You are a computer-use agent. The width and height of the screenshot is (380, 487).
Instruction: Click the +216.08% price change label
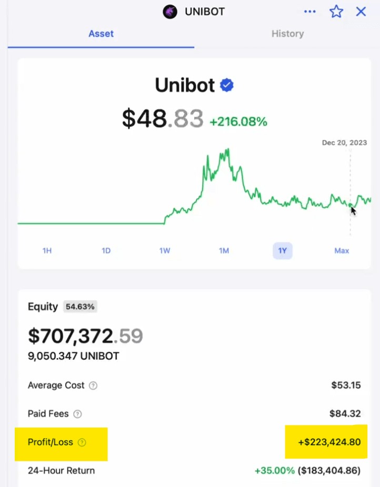click(238, 122)
